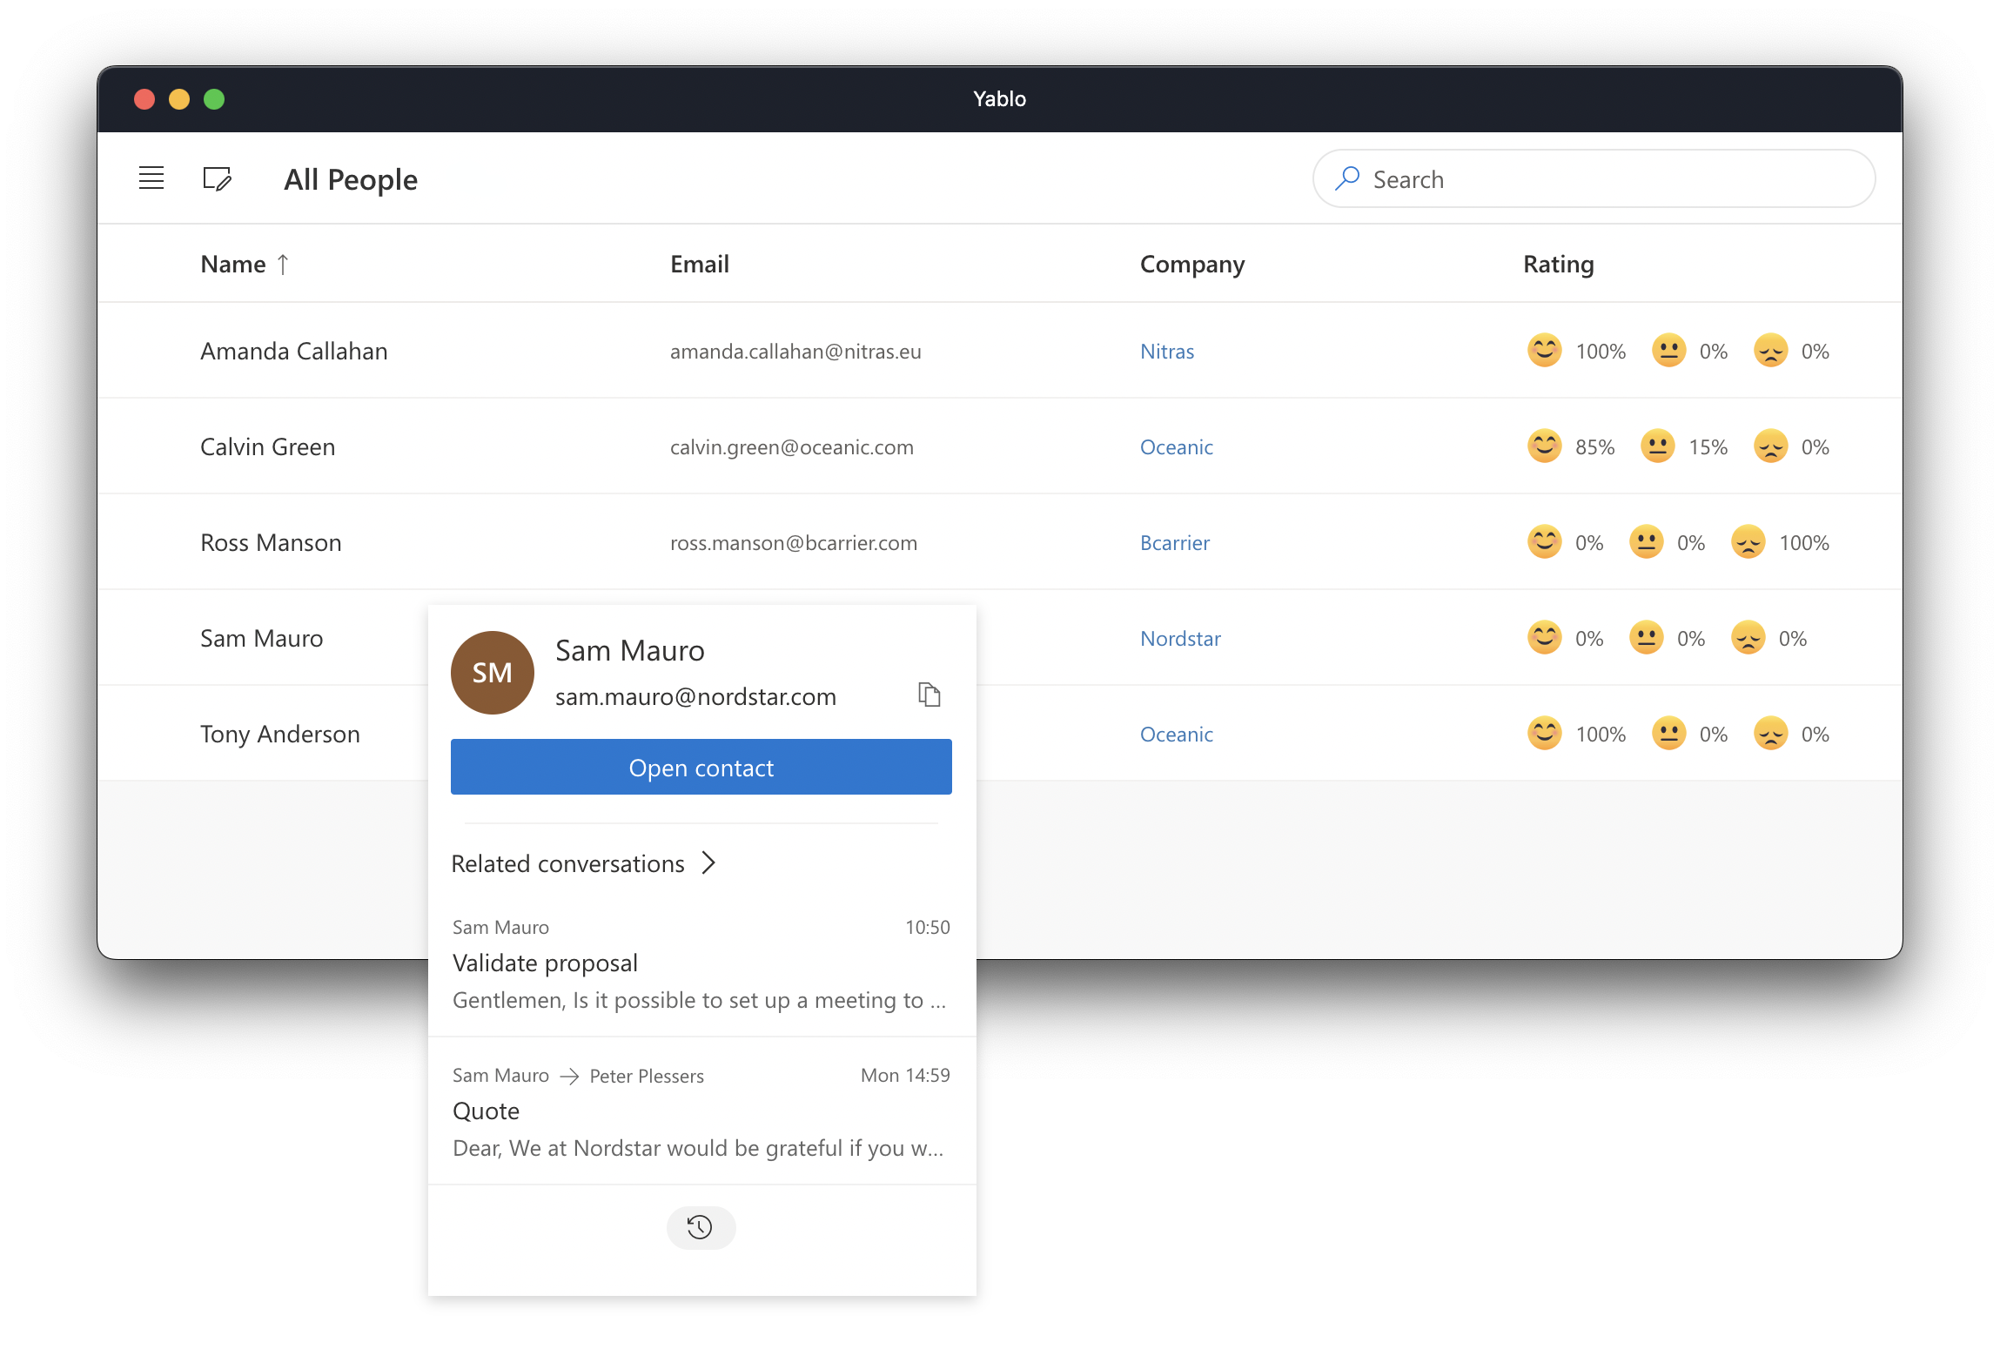Image resolution: width=2000 pixels, height=1349 pixels.
Task: Click Sam Mauro's SM avatar
Action: pyautogui.click(x=492, y=673)
